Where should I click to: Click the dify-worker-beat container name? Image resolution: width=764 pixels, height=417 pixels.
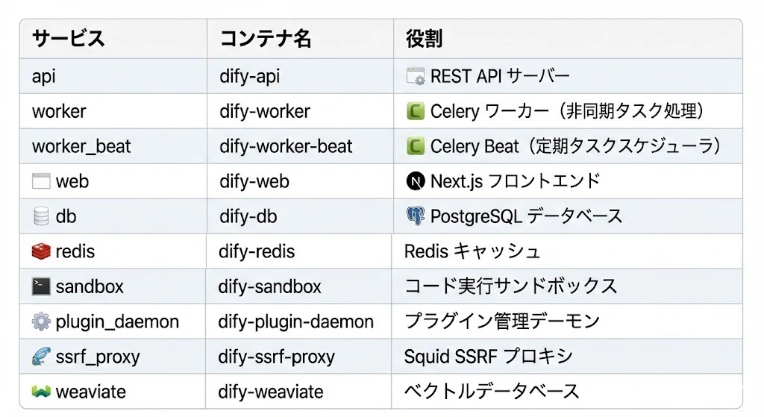286,146
